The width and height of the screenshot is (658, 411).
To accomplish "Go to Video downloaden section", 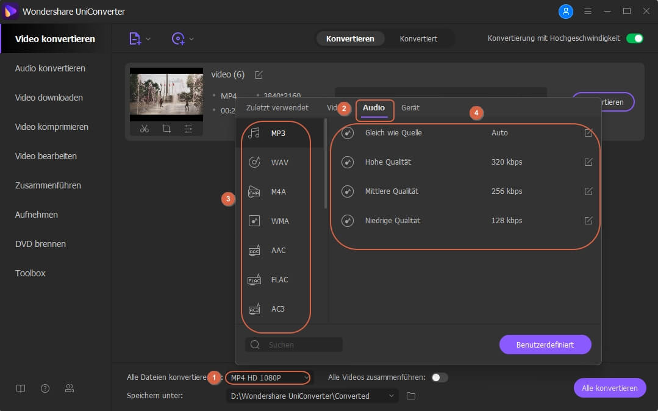I will (x=49, y=98).
